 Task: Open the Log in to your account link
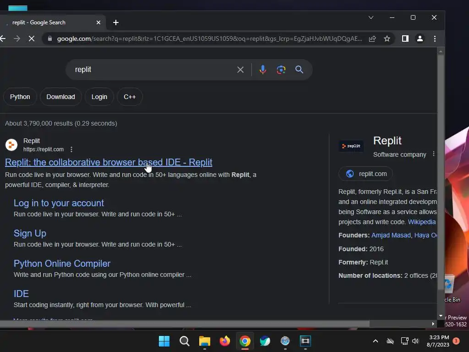click(59, 203)
